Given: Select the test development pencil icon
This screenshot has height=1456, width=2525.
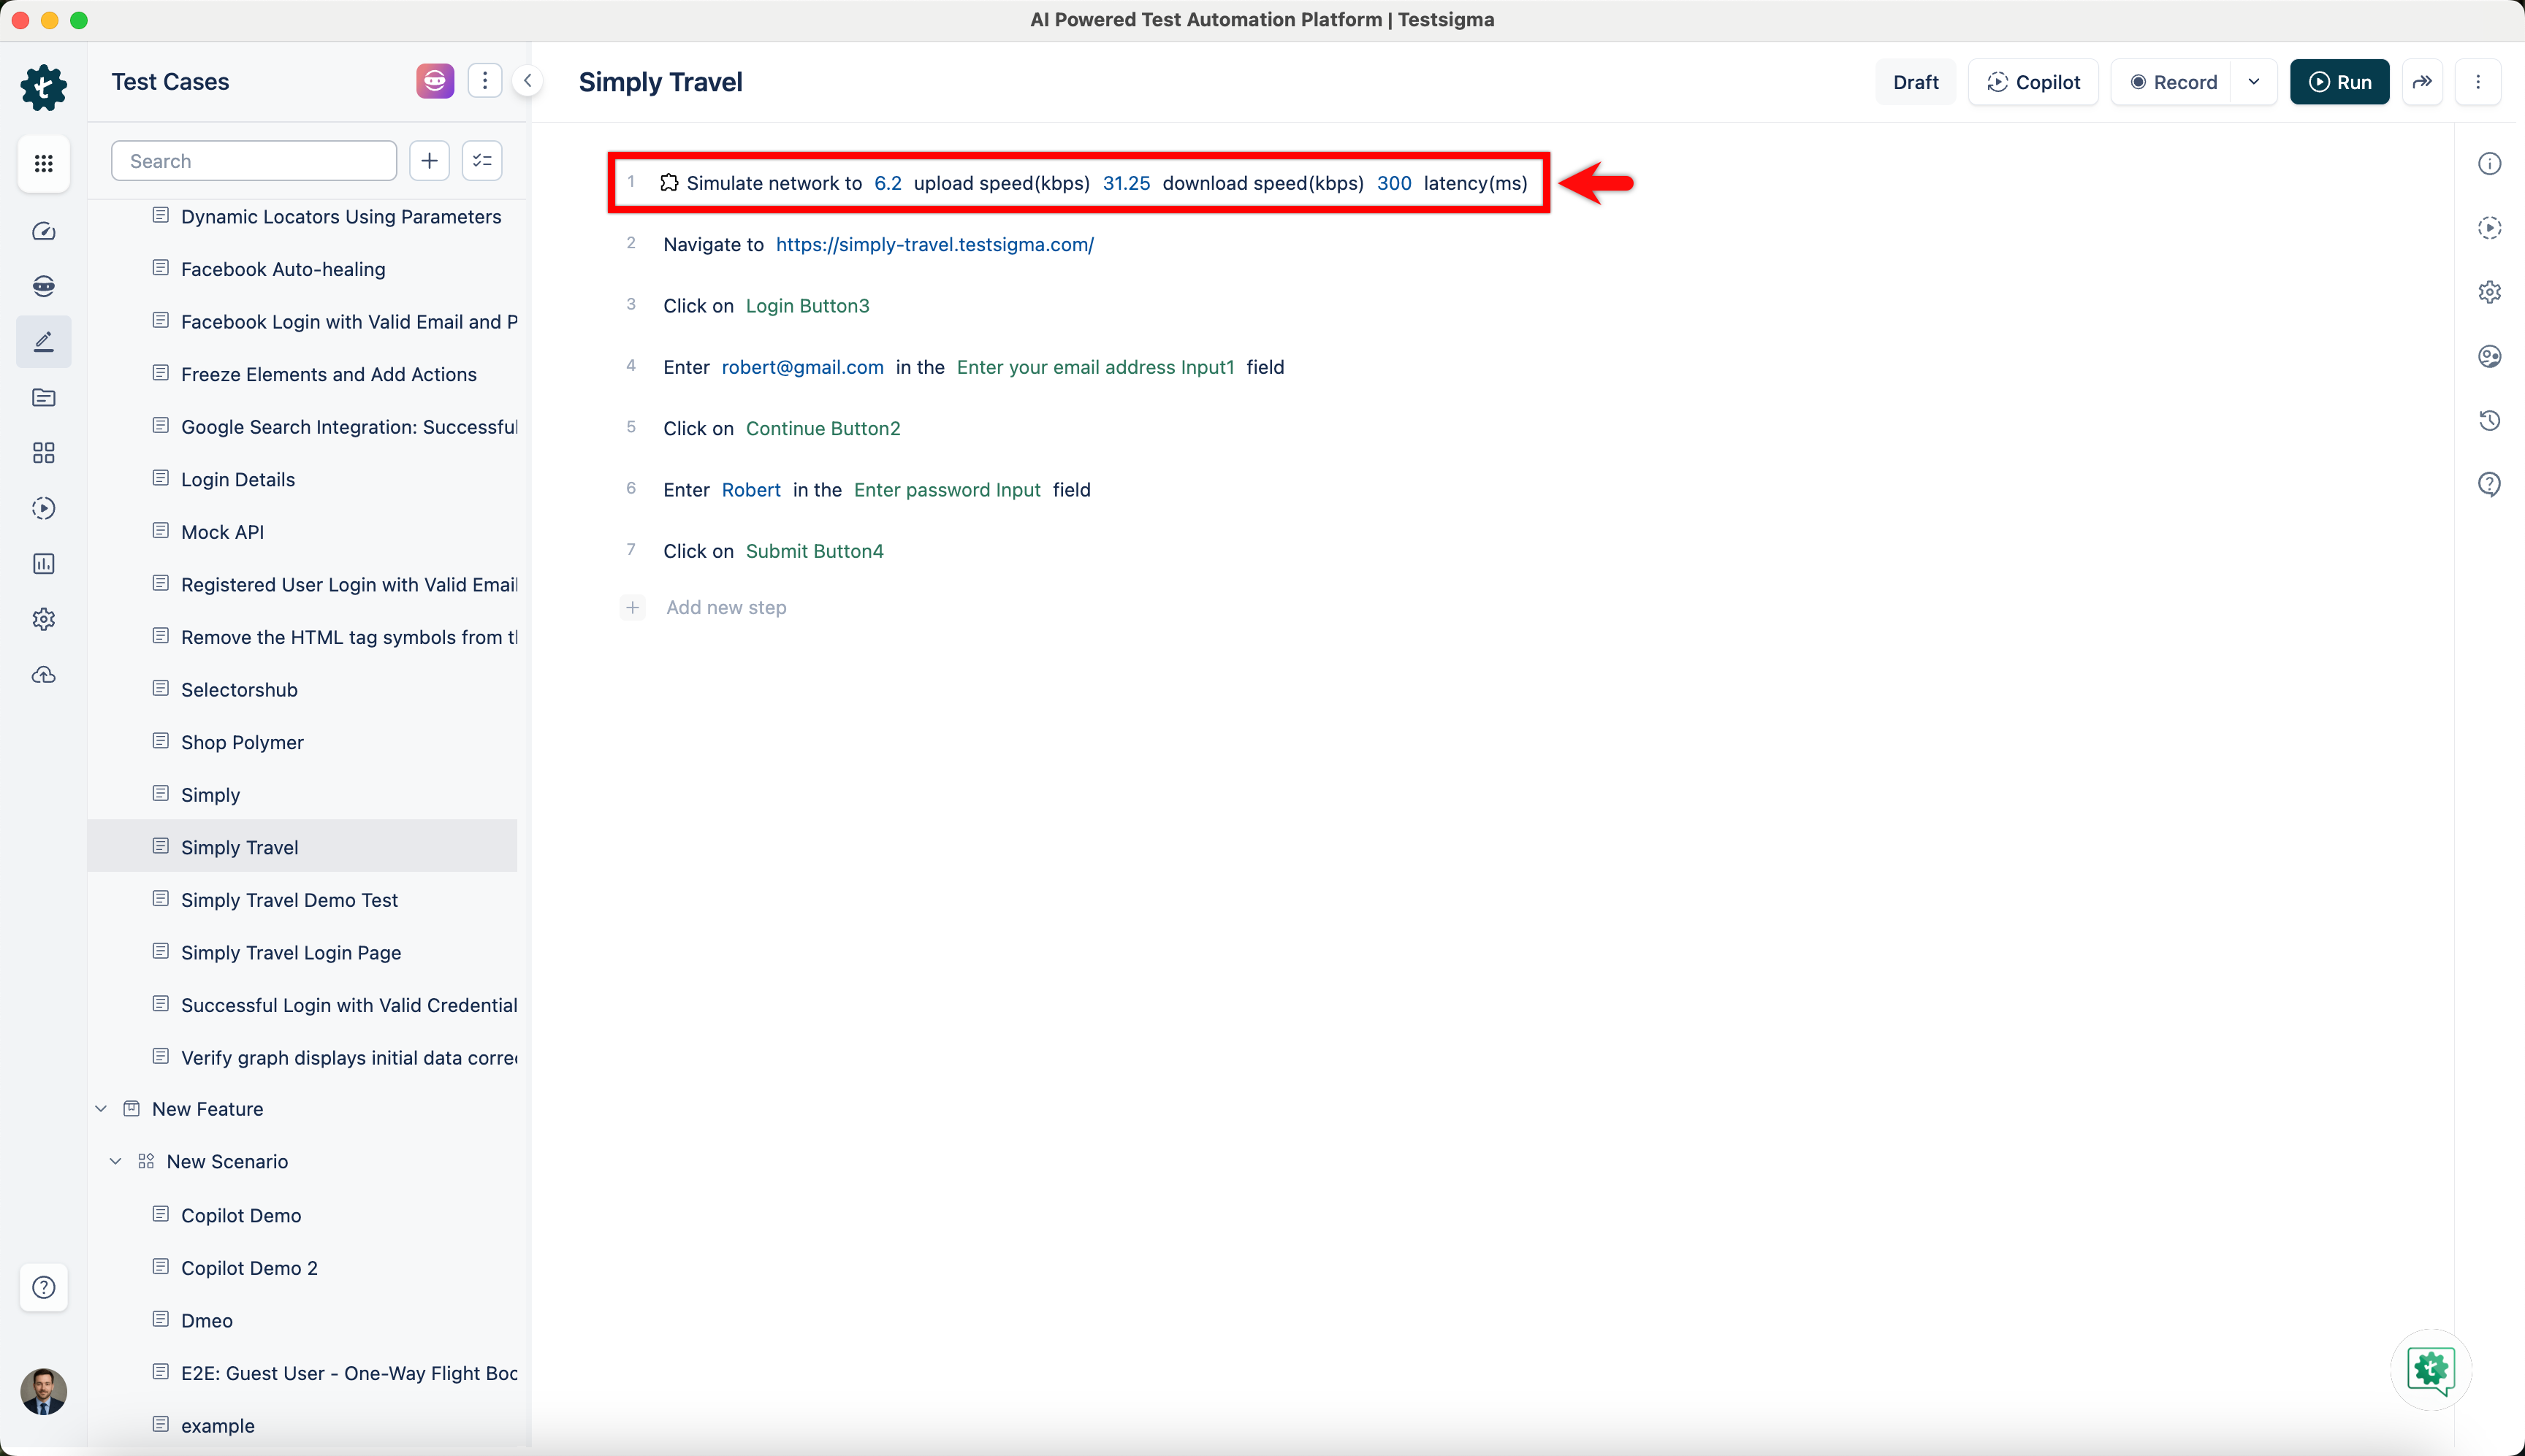Looking at the screenshot, I should [44, 342].
